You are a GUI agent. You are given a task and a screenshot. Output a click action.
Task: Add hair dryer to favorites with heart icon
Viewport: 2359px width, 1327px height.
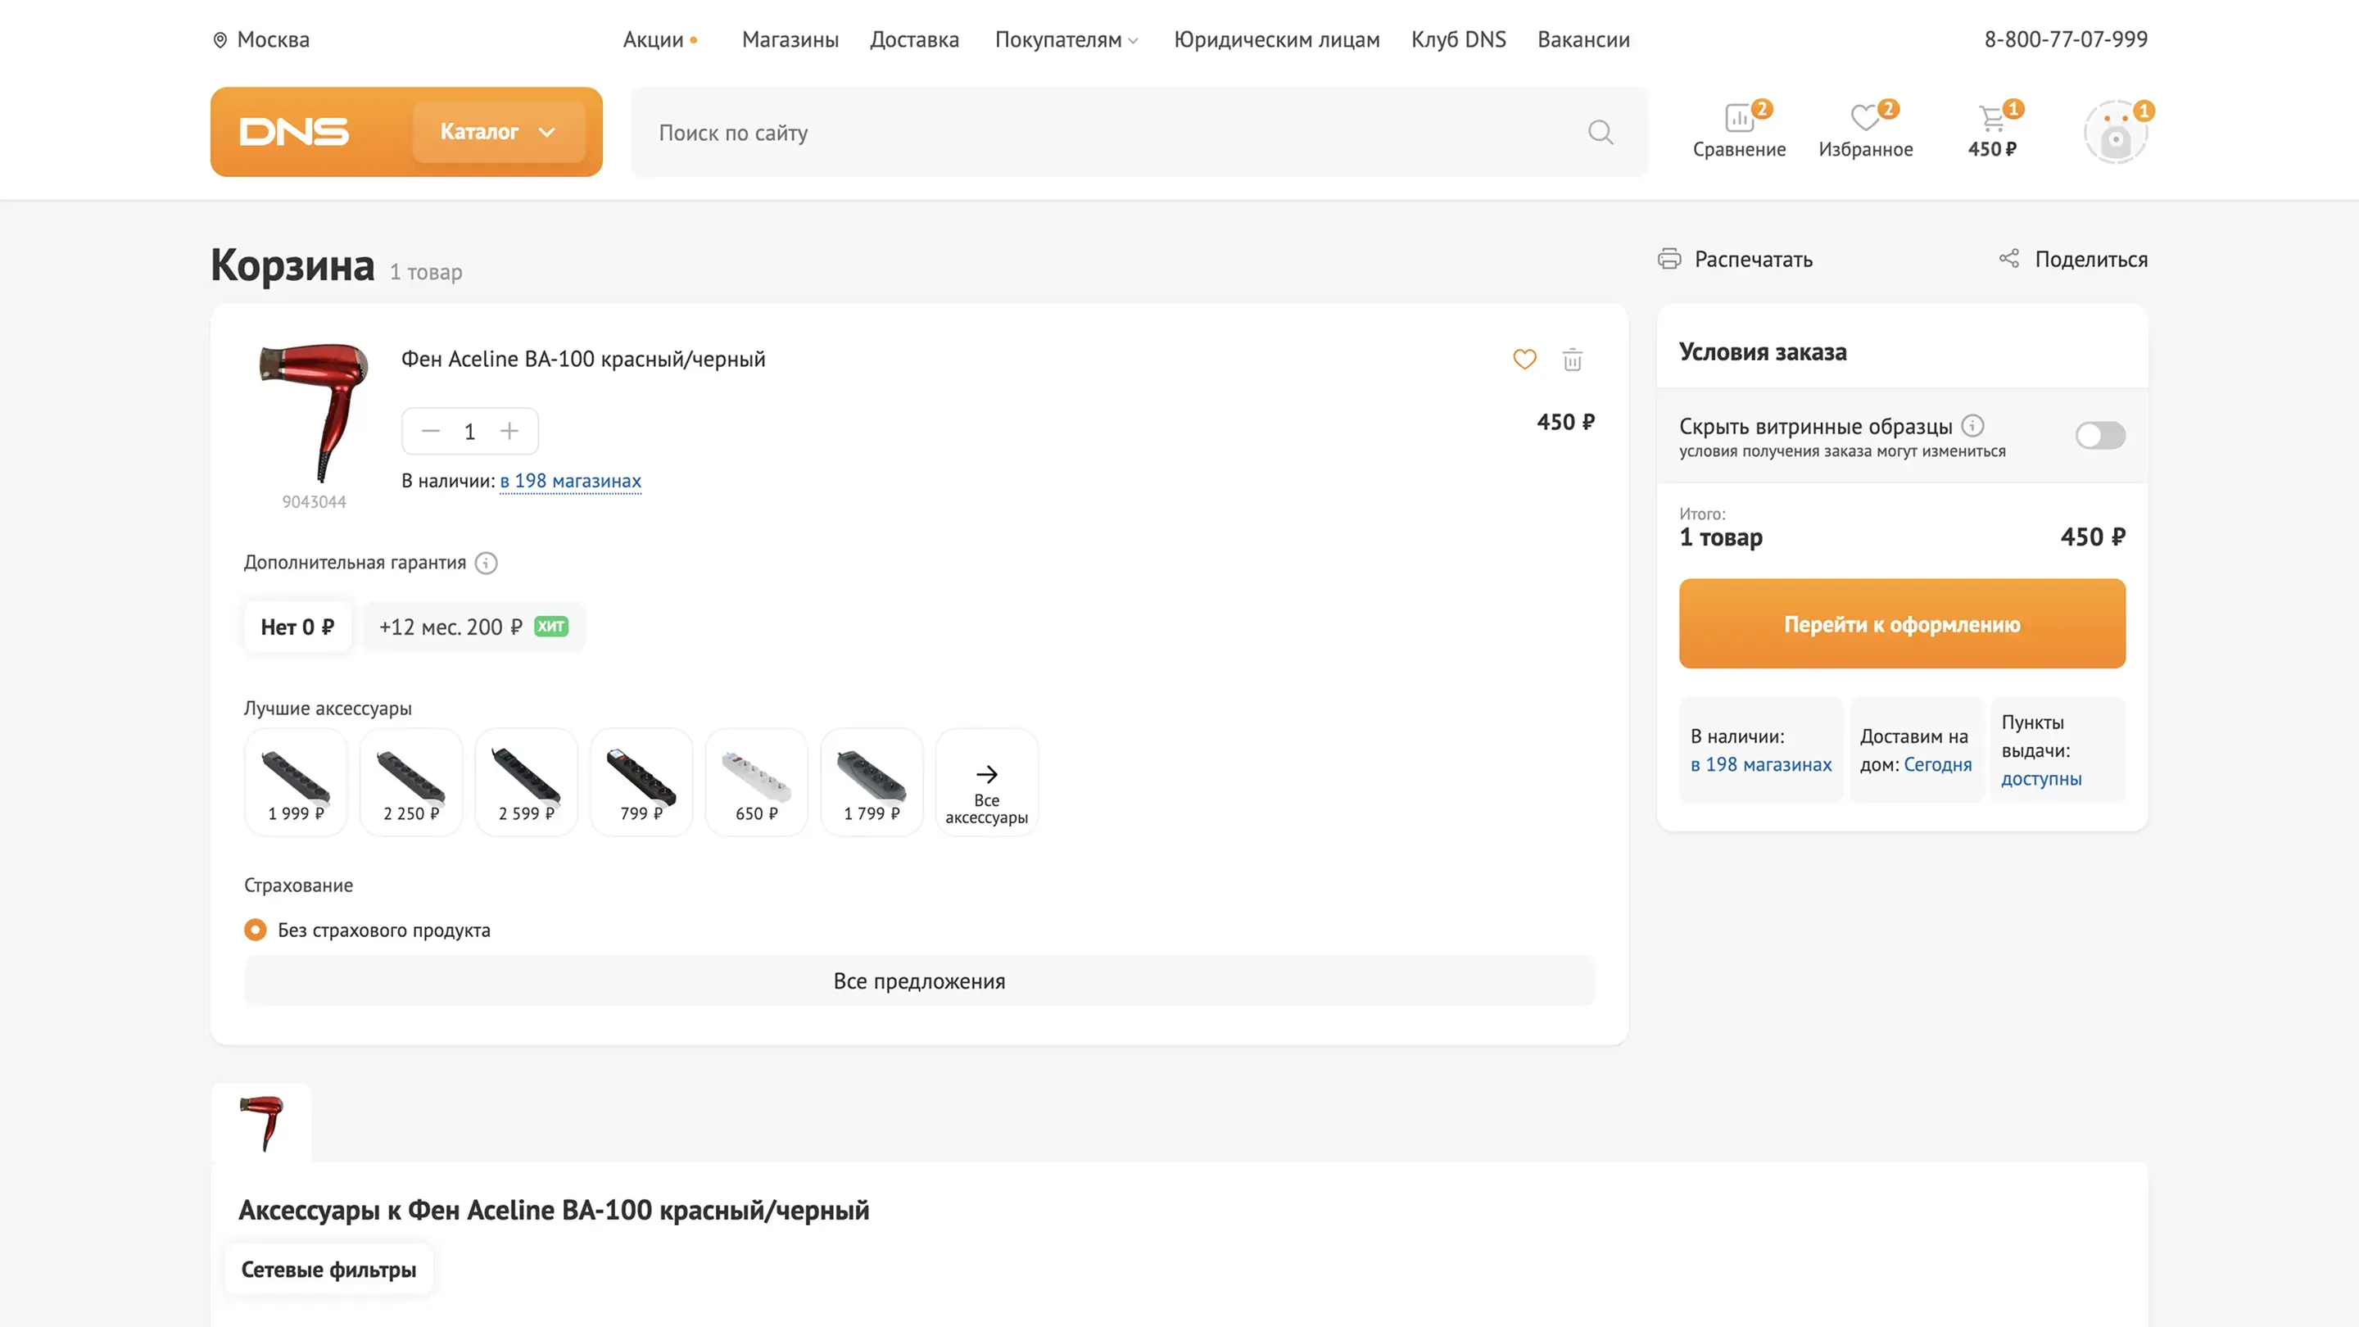point(1524,360)
